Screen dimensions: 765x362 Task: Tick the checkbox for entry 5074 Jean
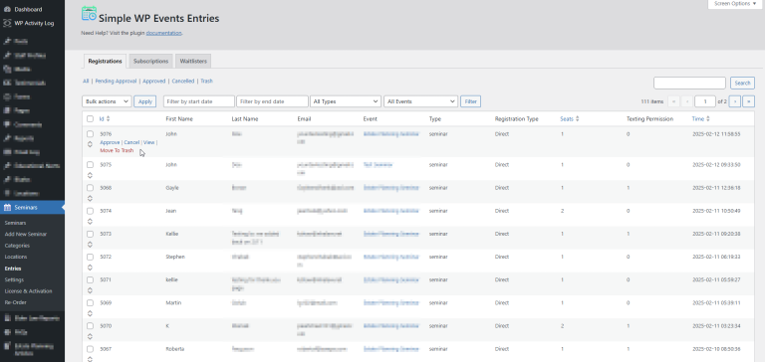tap(90, 211)
